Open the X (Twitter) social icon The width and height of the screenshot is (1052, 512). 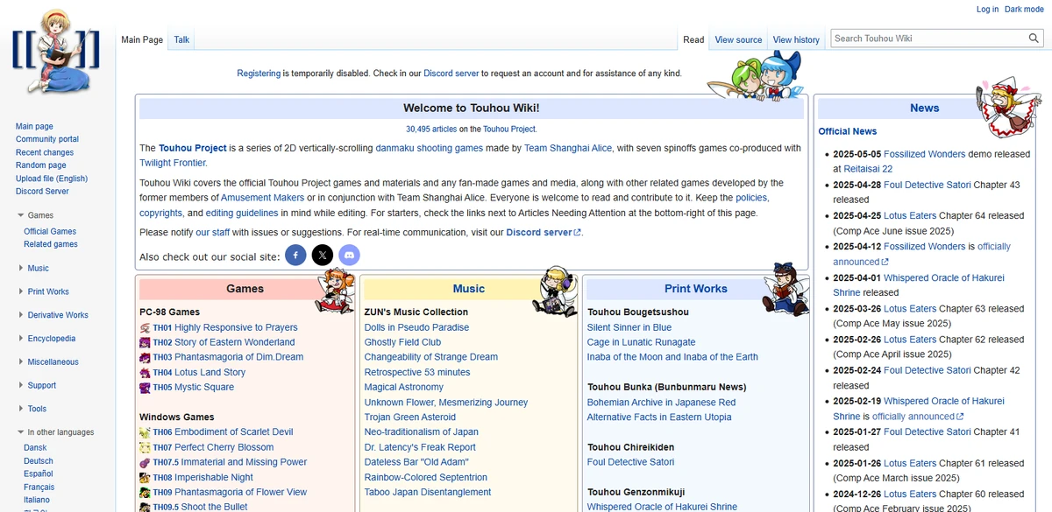(323, 255)
